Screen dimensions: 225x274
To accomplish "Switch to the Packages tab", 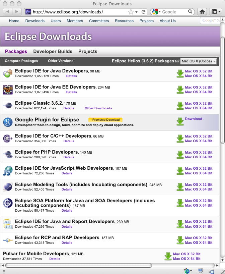I will point(16,51).
